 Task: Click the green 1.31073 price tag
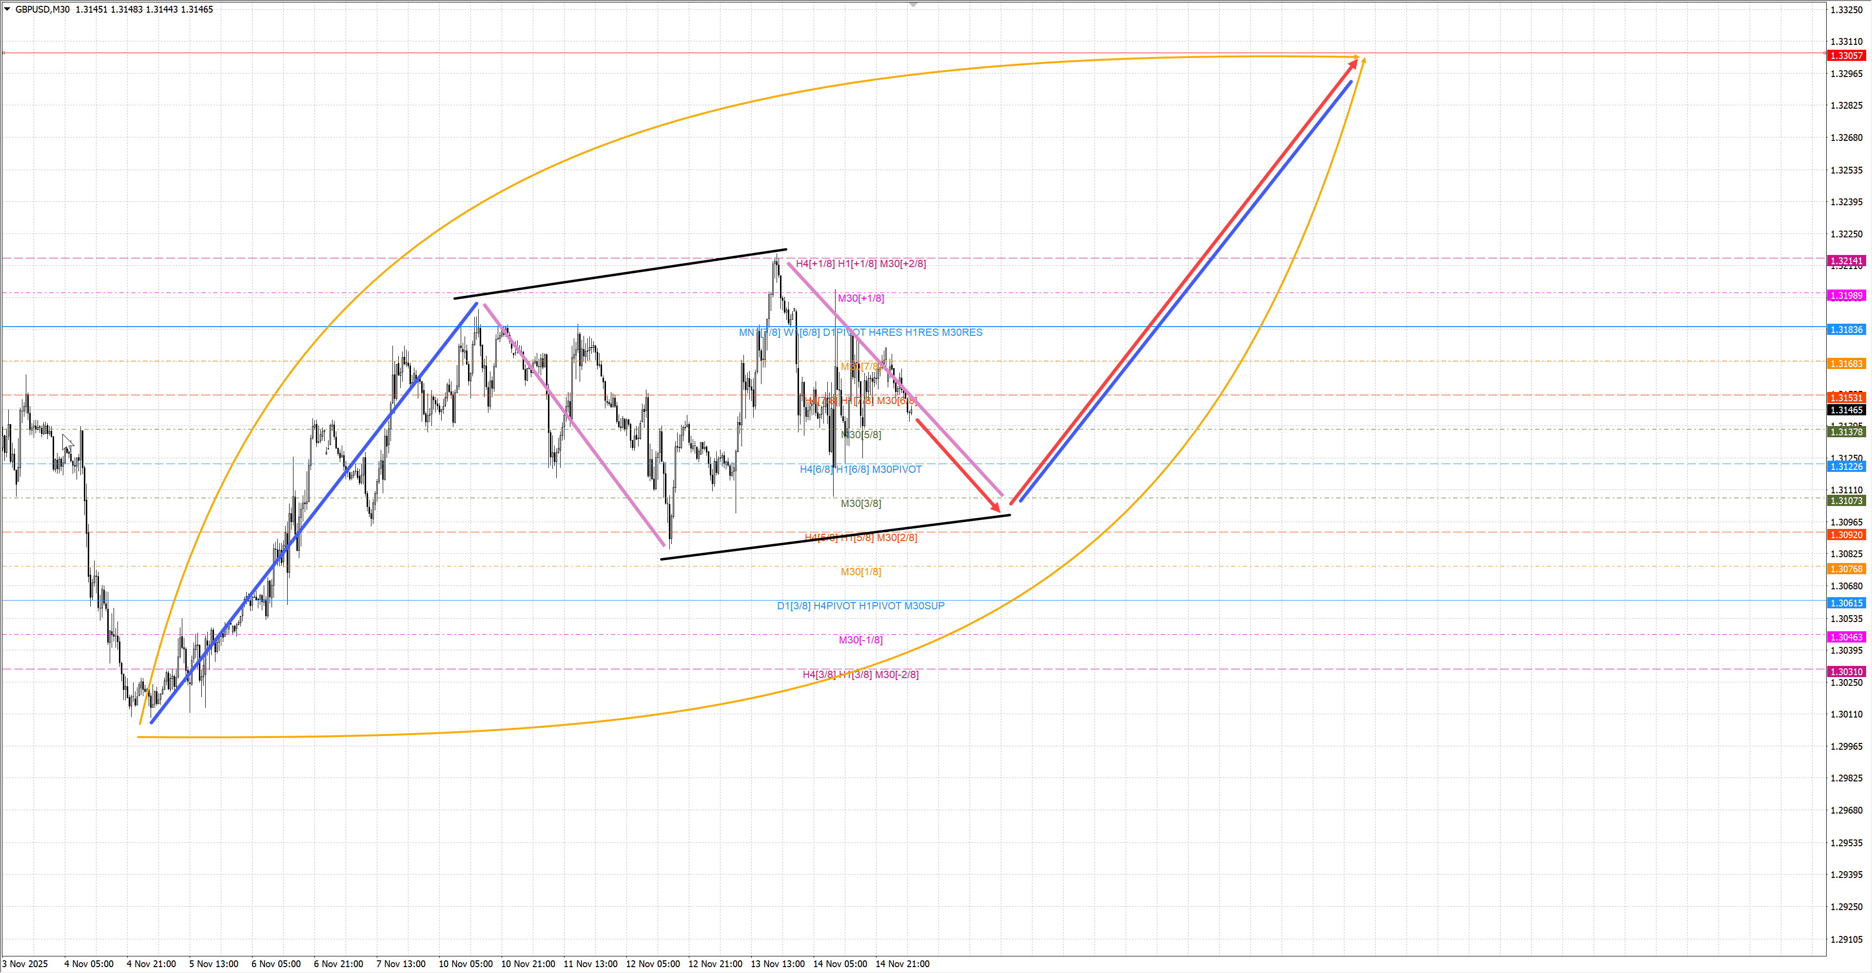tap(1846, 501)
